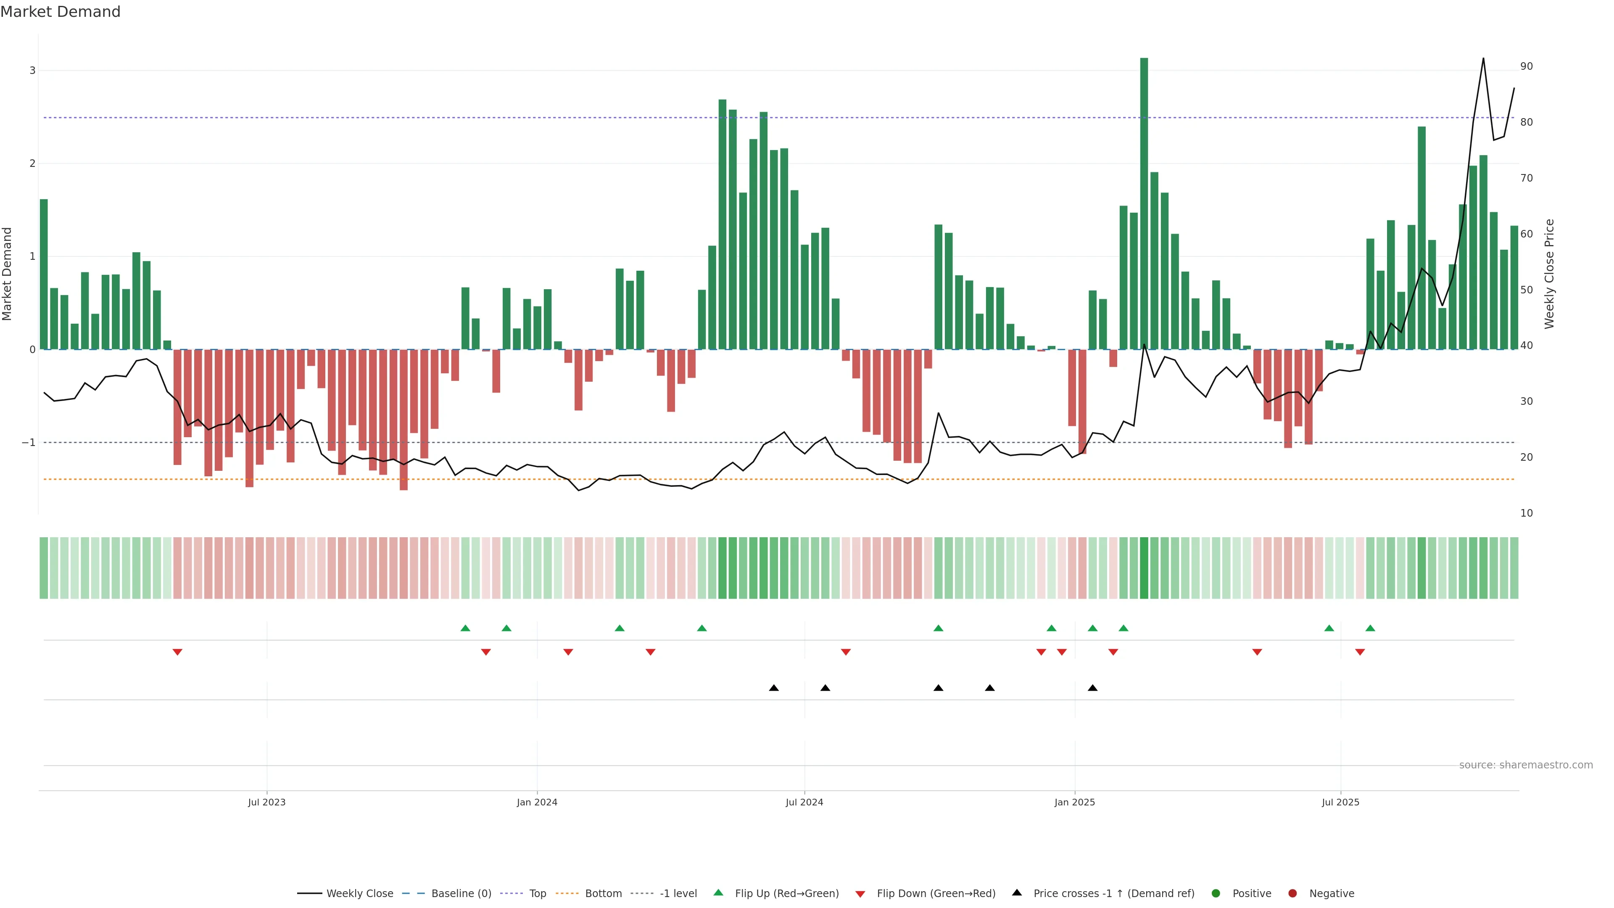Toggle the -1 level legend entry
The image size is (1614, 908).
coord(678,893)
